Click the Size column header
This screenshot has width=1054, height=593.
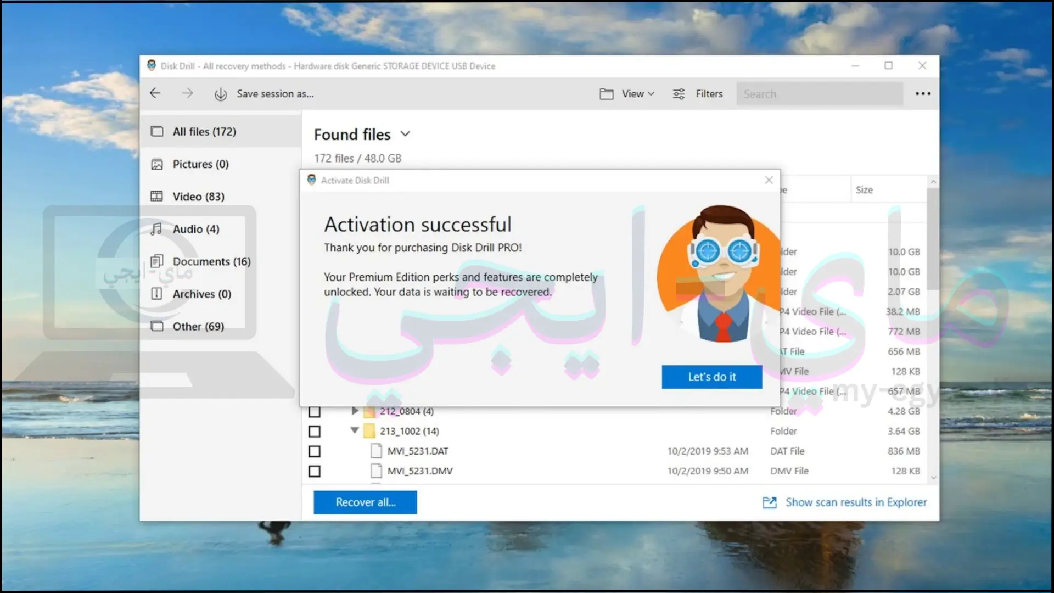click(x=888, y=189)
